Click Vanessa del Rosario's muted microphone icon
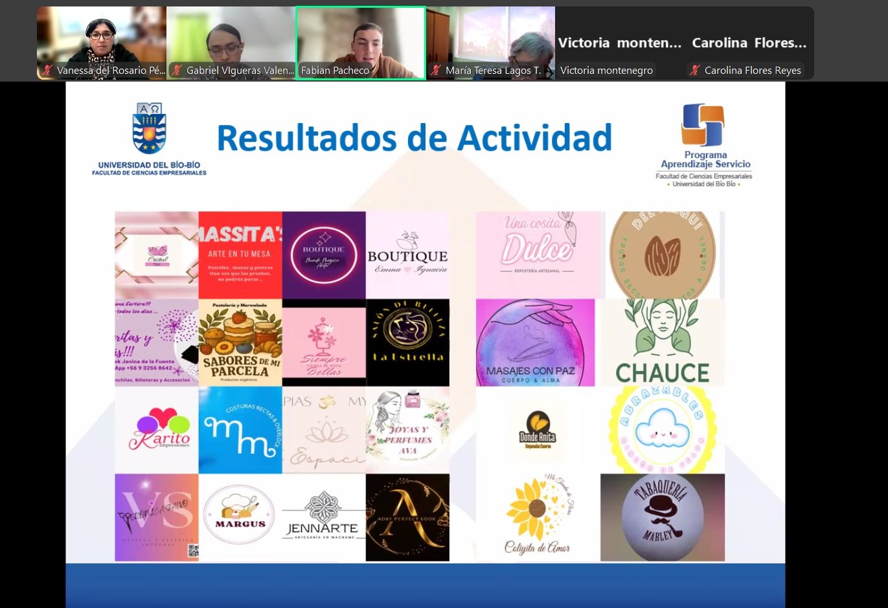Viewport: 888px width, 608px height. click(48, 70)
